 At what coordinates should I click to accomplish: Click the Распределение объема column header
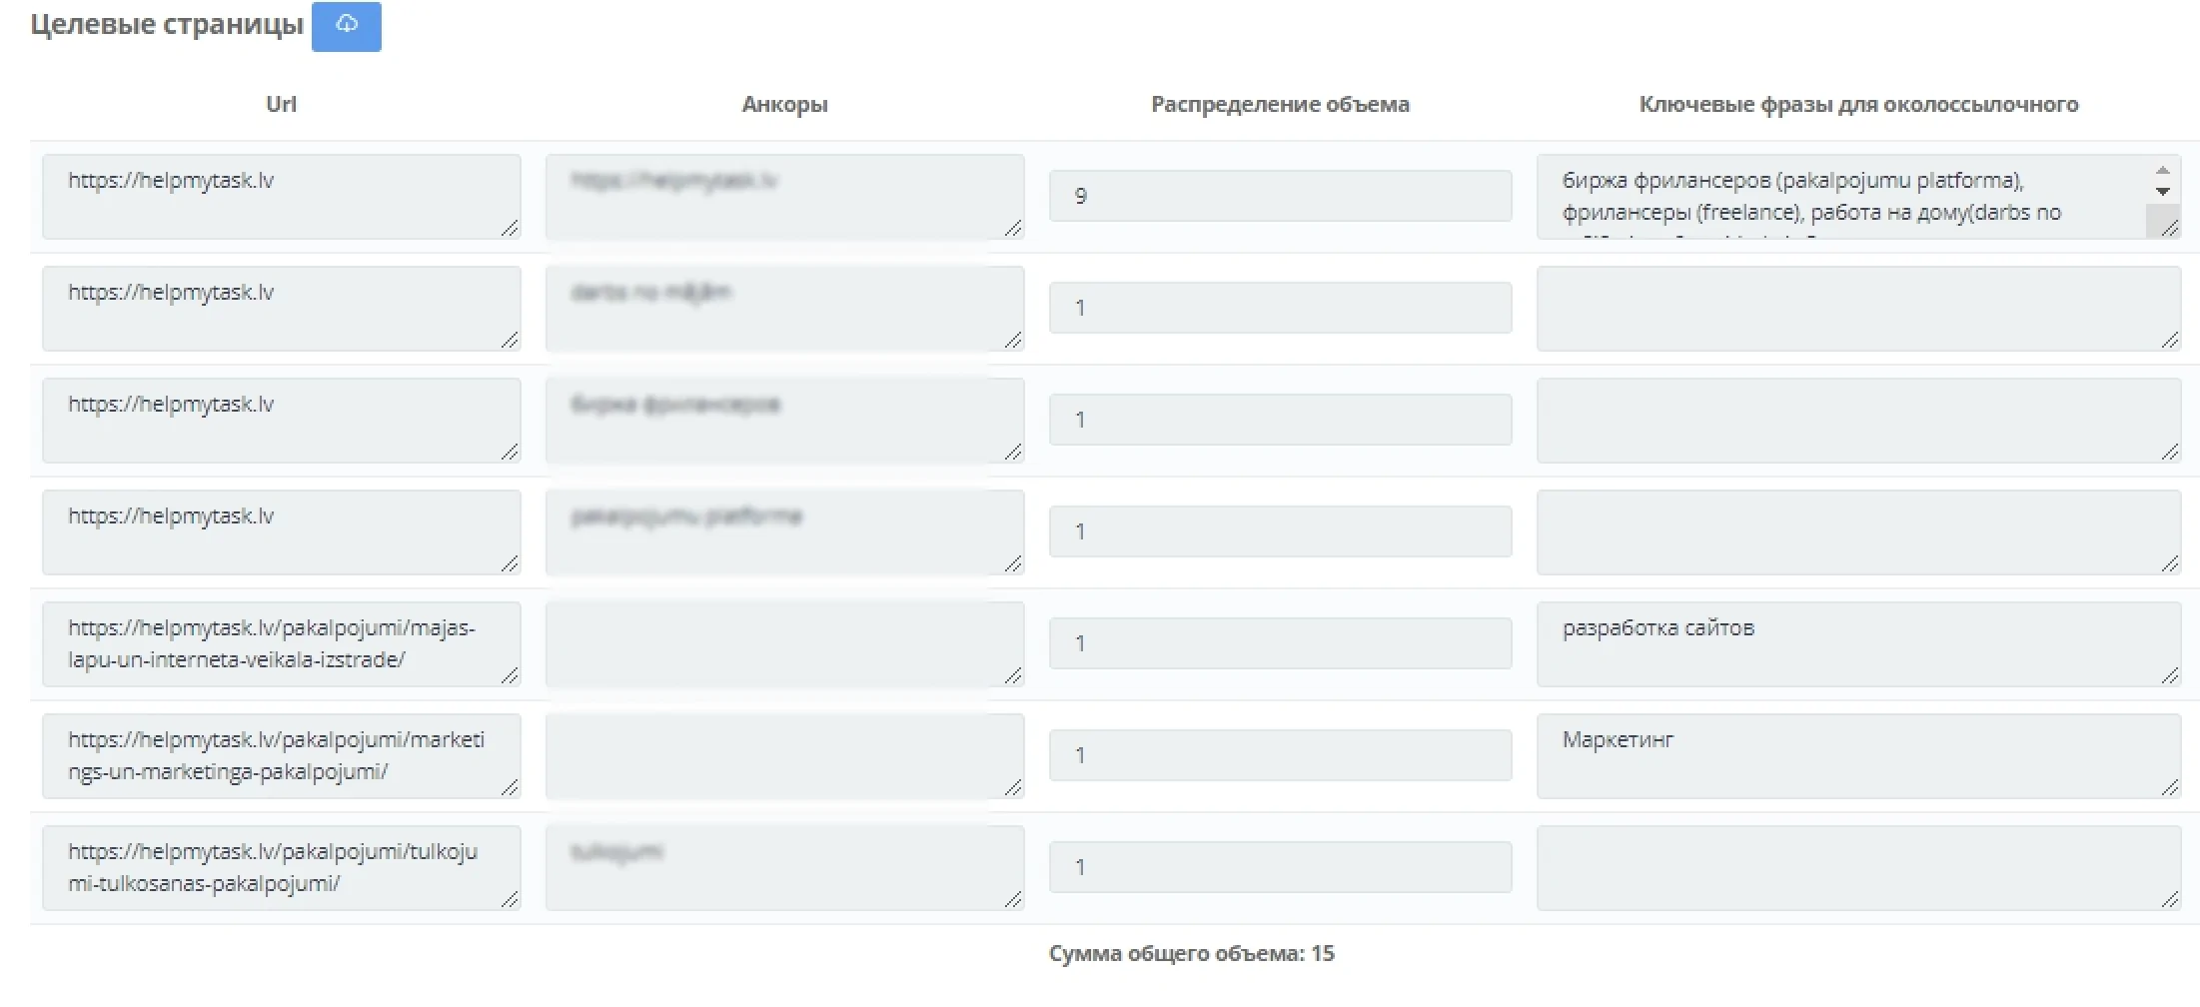[x=1280, y=104]
